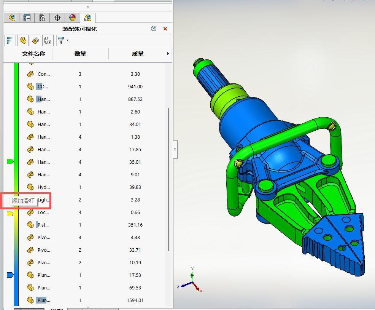Sort by 质量 column header
The image size is (375, 310).
pos(138,54)
